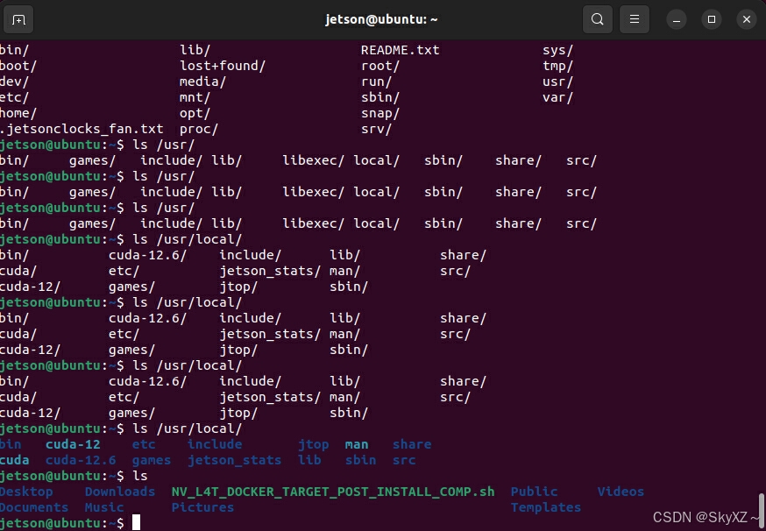Image resolution: width=766 pixels, height=531 pixels.
Task: Click the opt/ entry in root listing
Action: [x=195, y=113]
